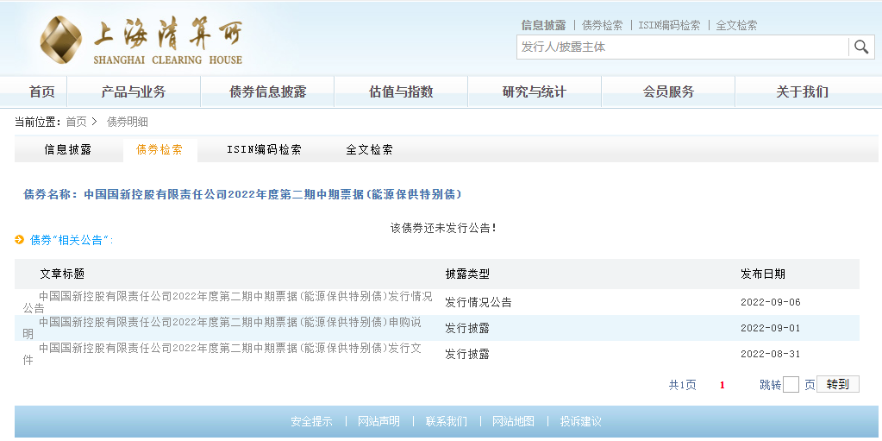This screenshot has height=441, width=882.
Task: Click the orange arrow beside 债券相关公告
Action: 20,240
